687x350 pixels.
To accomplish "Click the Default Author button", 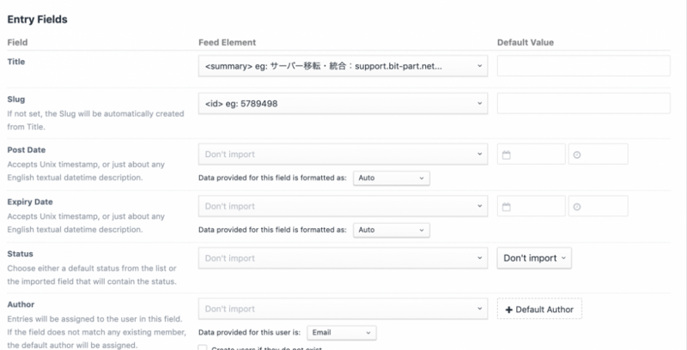I will point(540,309).
